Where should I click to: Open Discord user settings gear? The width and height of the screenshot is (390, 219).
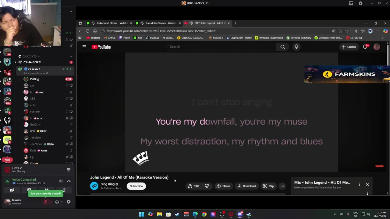tap(69, 202)
